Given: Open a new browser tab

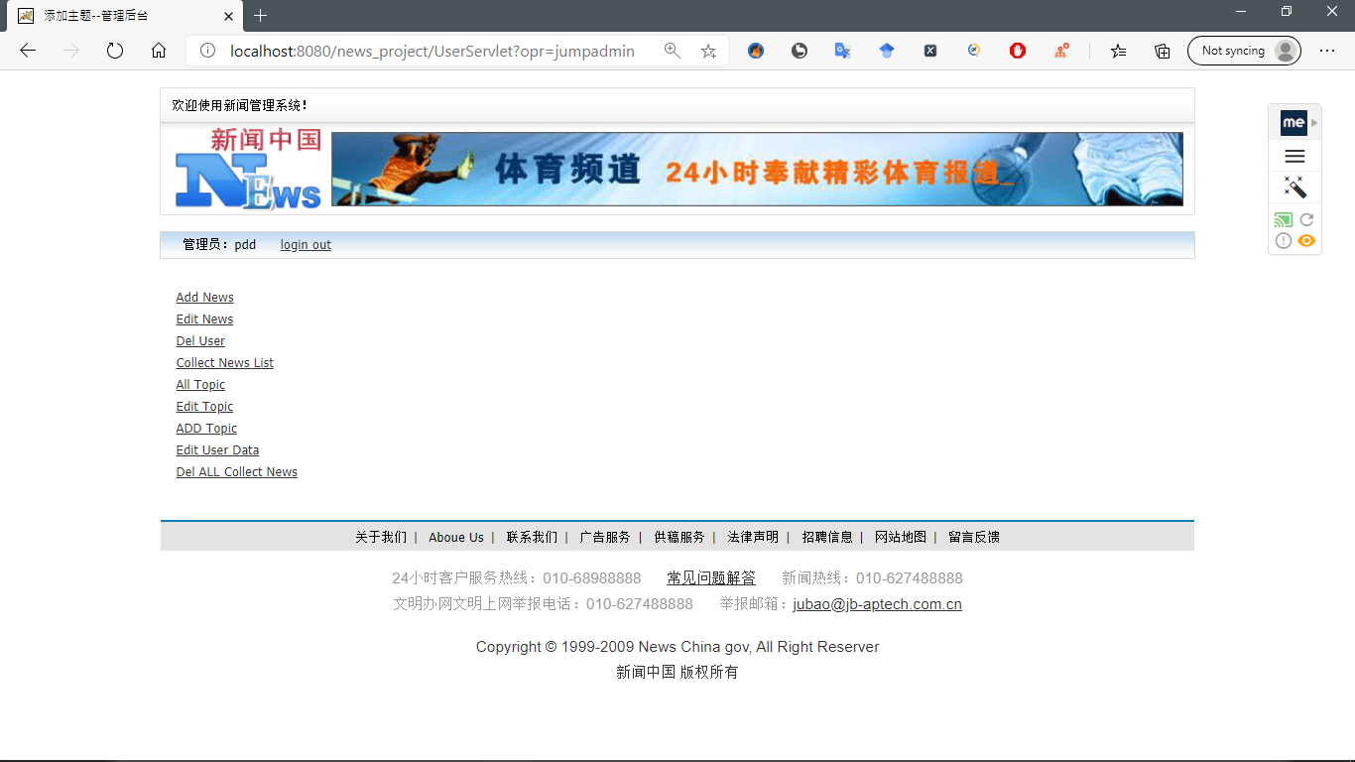Looking at the screenshot, I should pyautogui.click(x=260, y=16).
